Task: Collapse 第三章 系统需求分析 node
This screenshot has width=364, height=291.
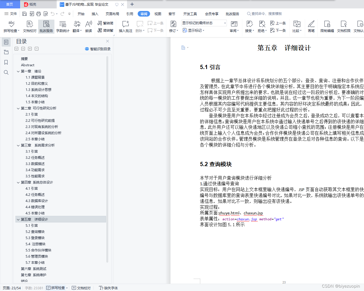Action: [18, 145]
